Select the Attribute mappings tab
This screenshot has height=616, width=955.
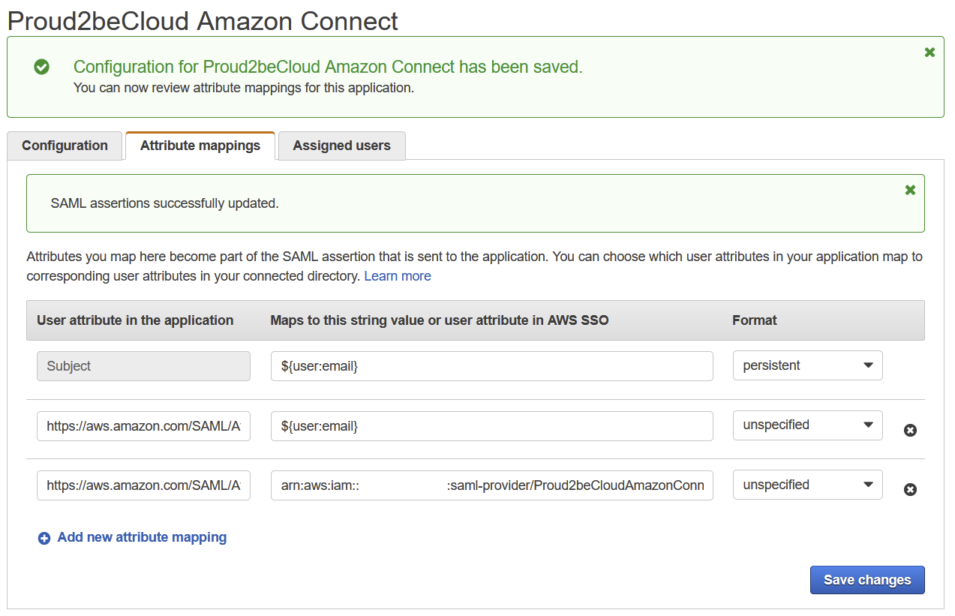[x=200, y=146]
